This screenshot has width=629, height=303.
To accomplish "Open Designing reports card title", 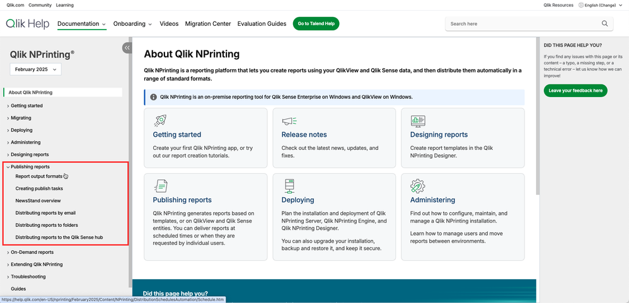I will coord(439,135).
